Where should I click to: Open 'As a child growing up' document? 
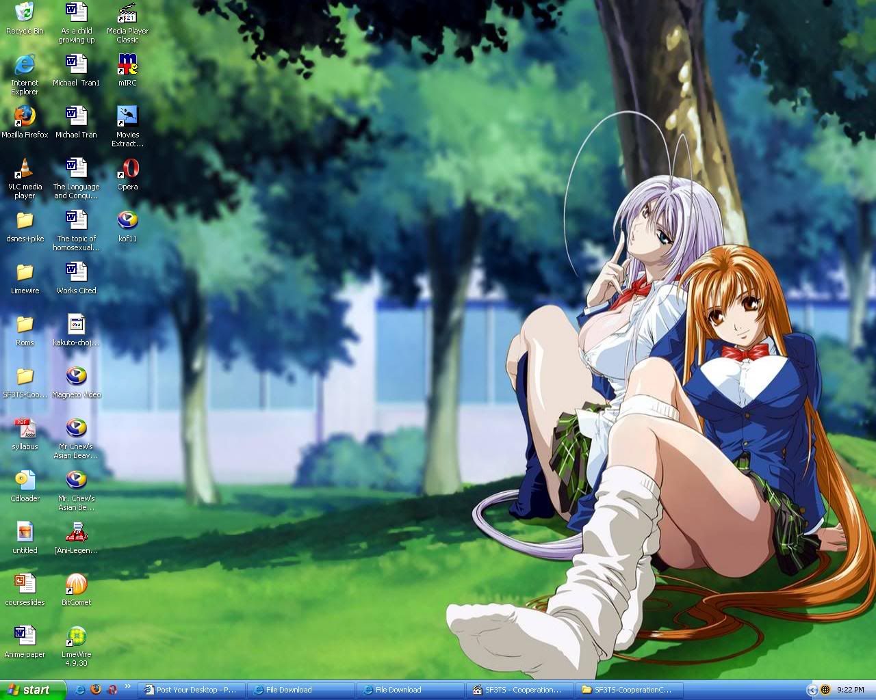coord(76,23)
